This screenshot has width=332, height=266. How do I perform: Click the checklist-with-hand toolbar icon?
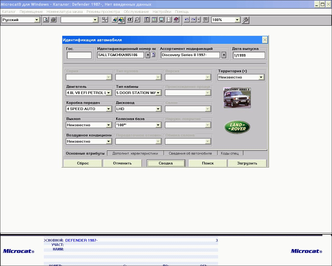point(105,20)
